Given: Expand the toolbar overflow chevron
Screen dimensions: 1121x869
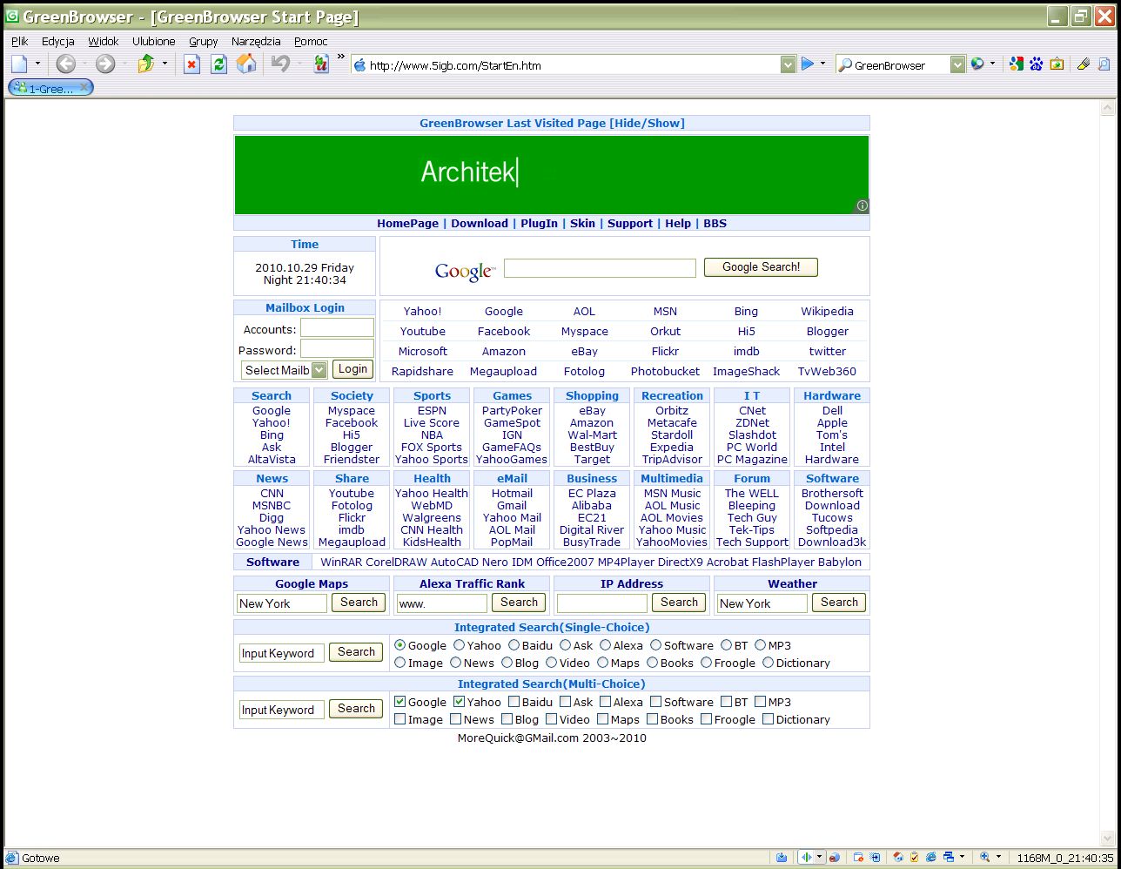Looking at the screenshot, I should click(340, 57).
